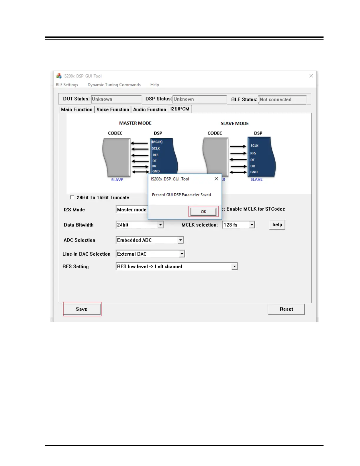Click the help button
The image size is (360, 466).
point(277,225)
